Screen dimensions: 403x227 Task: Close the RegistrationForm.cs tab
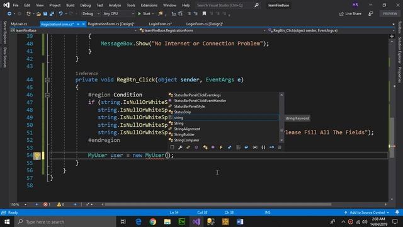pyautogui.click(x=83, y=24)
